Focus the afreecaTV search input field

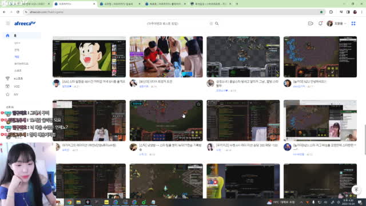(x=177, y=23)
